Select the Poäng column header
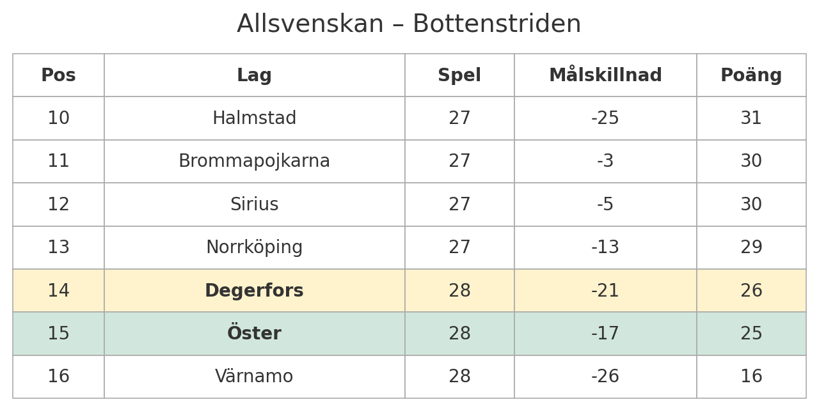The height and width of the screenshot is (411, 819). (x=751, y=75)
